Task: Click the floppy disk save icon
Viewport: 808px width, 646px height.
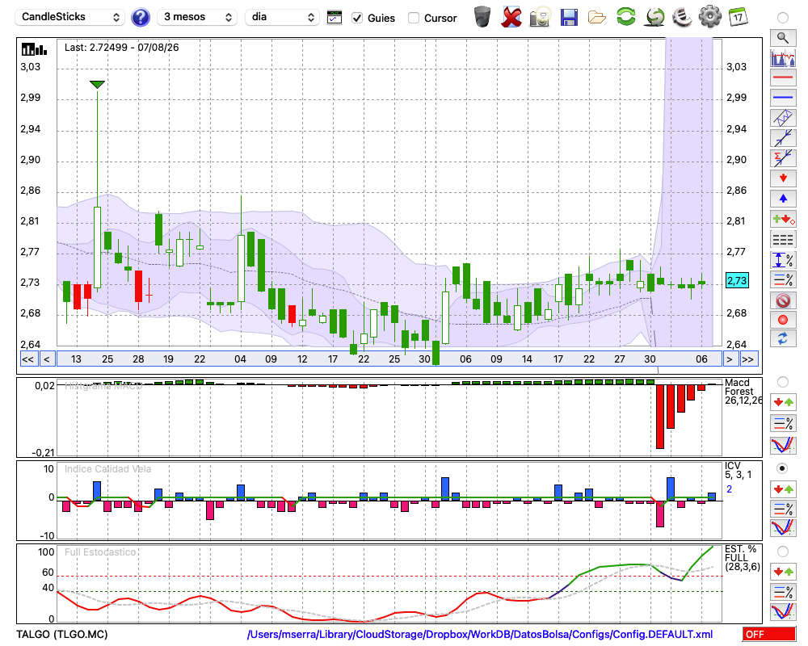Action: [x=569, y=18]
